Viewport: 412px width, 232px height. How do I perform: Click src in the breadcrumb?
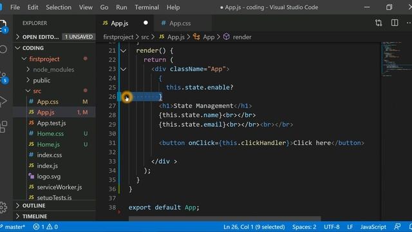(145, 37)
